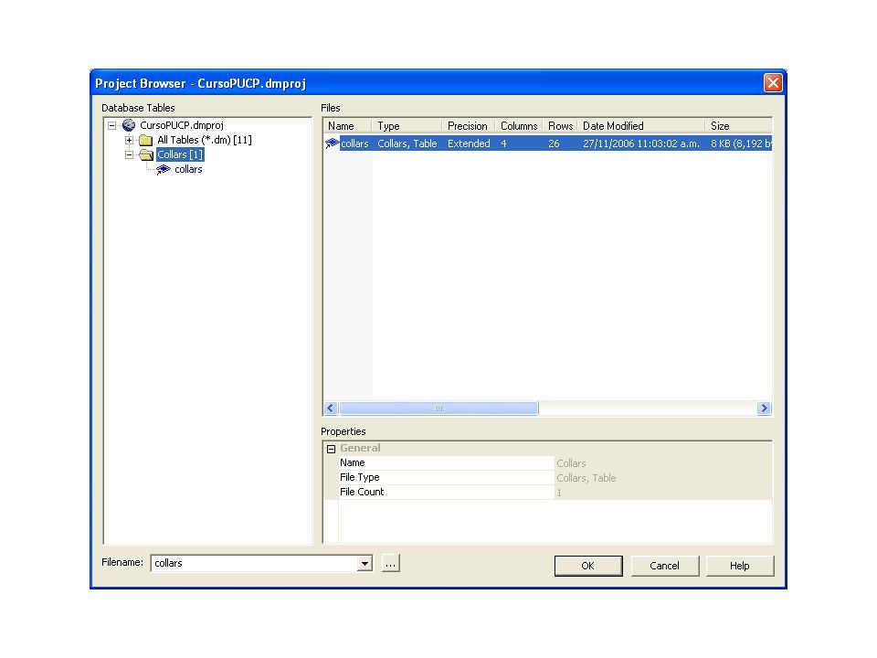The image size is (877, 658).
Task: Click the horizontal scrollbar left arrow
Action: point(331,408)
